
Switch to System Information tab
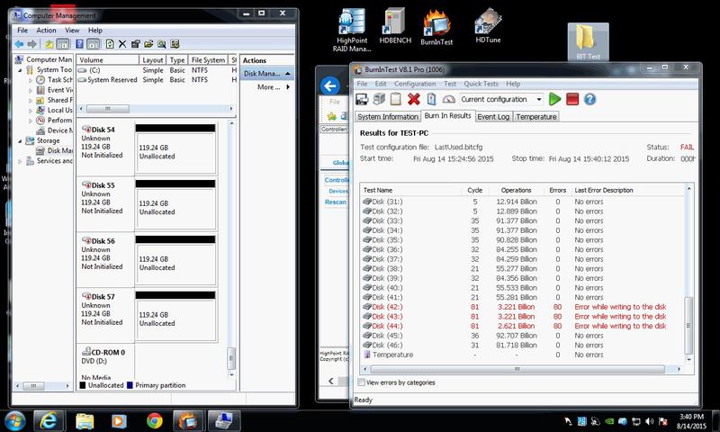(388, 117)
